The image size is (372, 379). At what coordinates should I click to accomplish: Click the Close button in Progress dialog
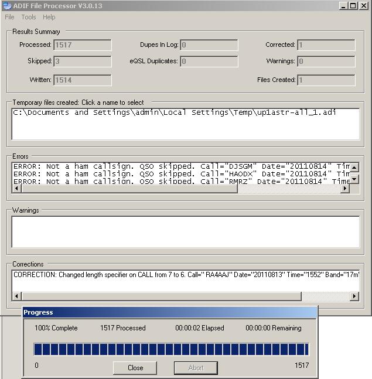135,368
